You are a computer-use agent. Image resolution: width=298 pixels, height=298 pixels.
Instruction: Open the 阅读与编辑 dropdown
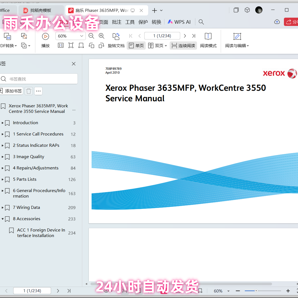(237, 46)
